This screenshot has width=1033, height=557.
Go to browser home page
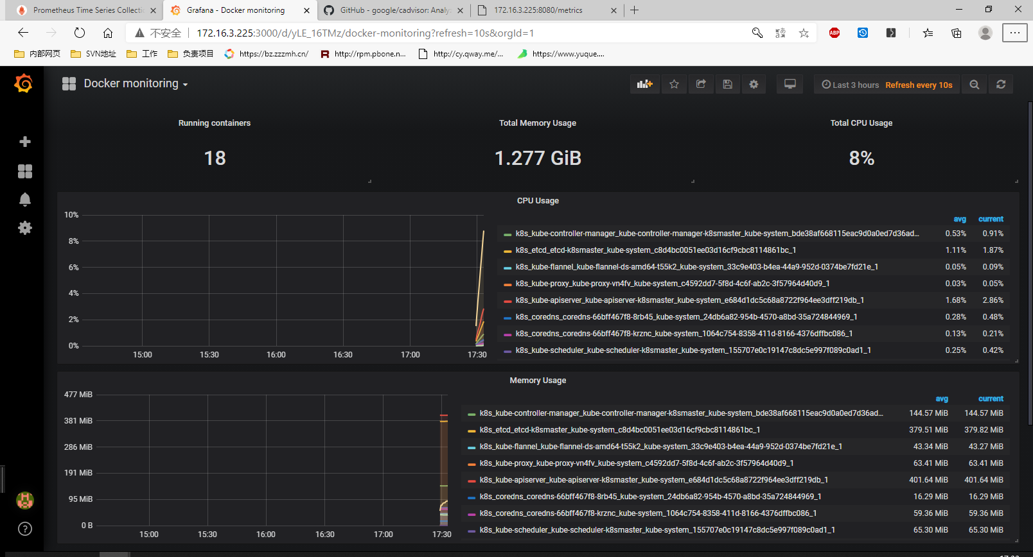click(x=108, y=33)
